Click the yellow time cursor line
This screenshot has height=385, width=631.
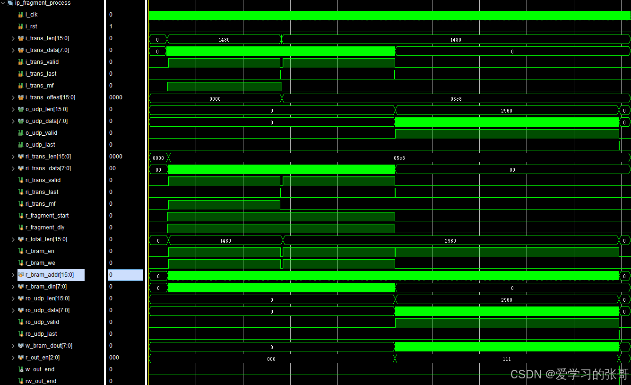pyautogui.click(x=148, y=192)
